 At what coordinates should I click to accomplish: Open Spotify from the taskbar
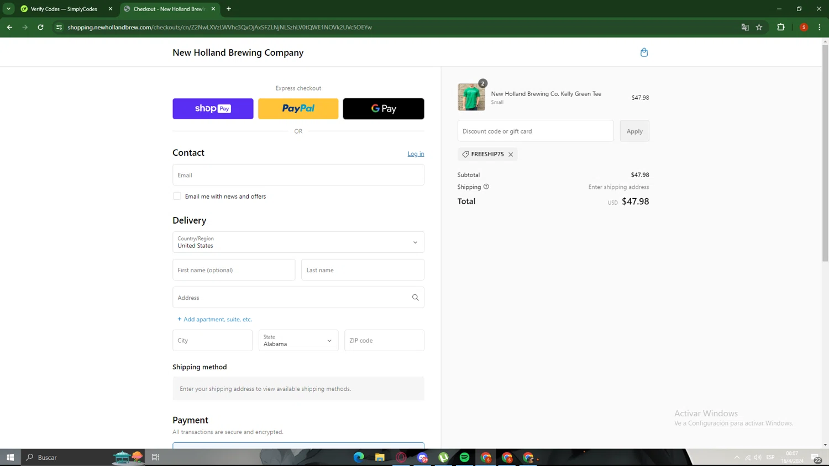coord(464,457)
